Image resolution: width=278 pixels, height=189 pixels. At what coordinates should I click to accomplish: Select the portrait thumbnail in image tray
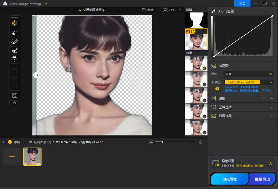point(32,157)
